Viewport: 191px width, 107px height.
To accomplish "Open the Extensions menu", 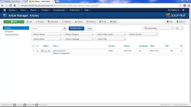I will pyautogui.click(x=76, y=10).
